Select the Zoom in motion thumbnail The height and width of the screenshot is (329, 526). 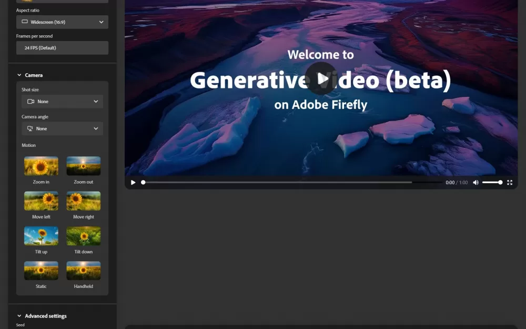41,166
